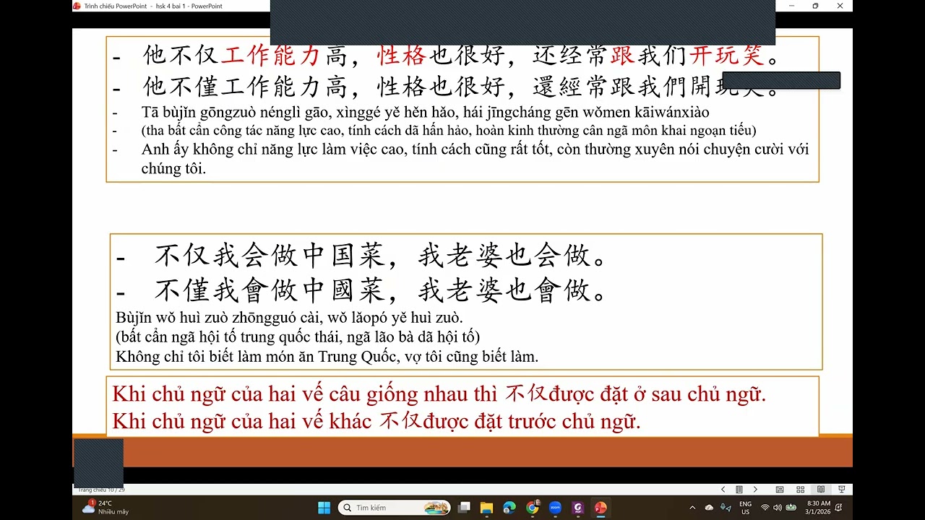
Task: Open clock and calendar 8:30 AM
Action: point(818,508)
